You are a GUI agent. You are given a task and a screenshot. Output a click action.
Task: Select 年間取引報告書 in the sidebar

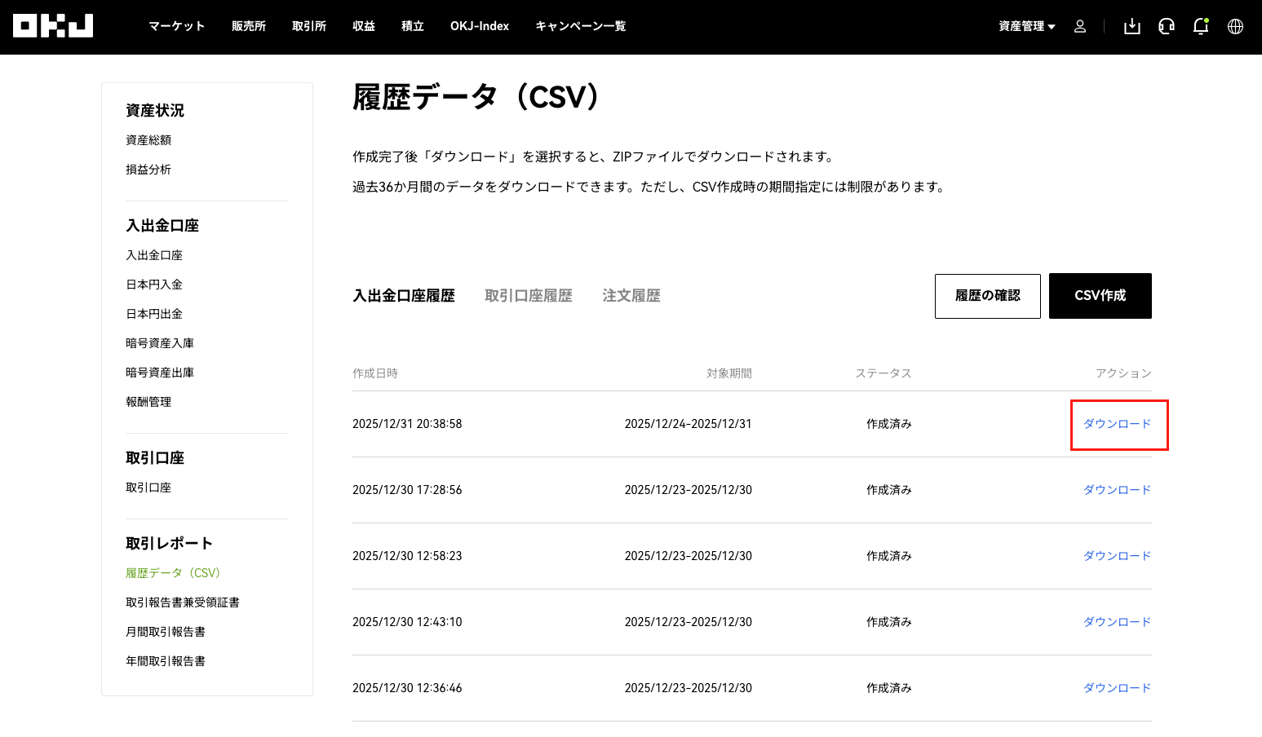tap(166, 661)
